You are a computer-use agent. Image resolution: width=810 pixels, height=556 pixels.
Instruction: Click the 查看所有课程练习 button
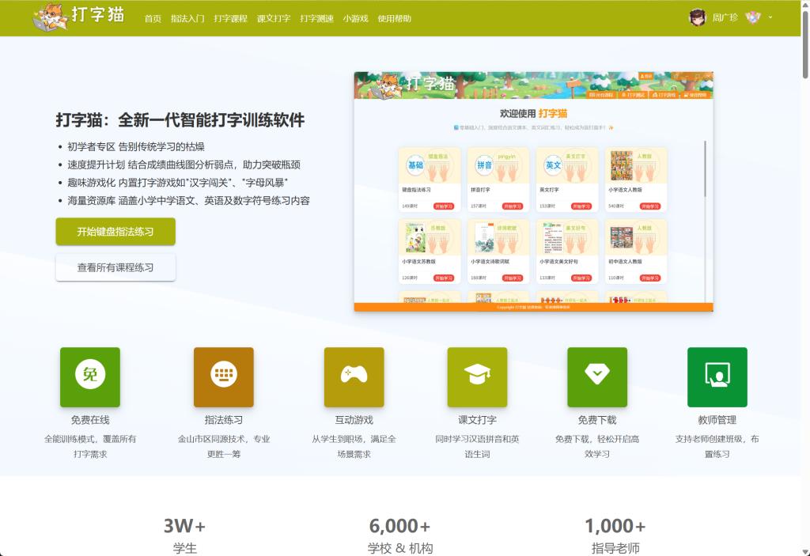[x=115, y=267]
